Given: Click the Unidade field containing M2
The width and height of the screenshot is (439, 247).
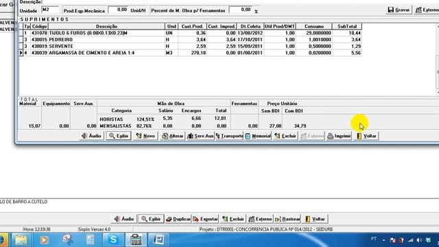Looking at the screenshot, I should (x=50, y=10).
